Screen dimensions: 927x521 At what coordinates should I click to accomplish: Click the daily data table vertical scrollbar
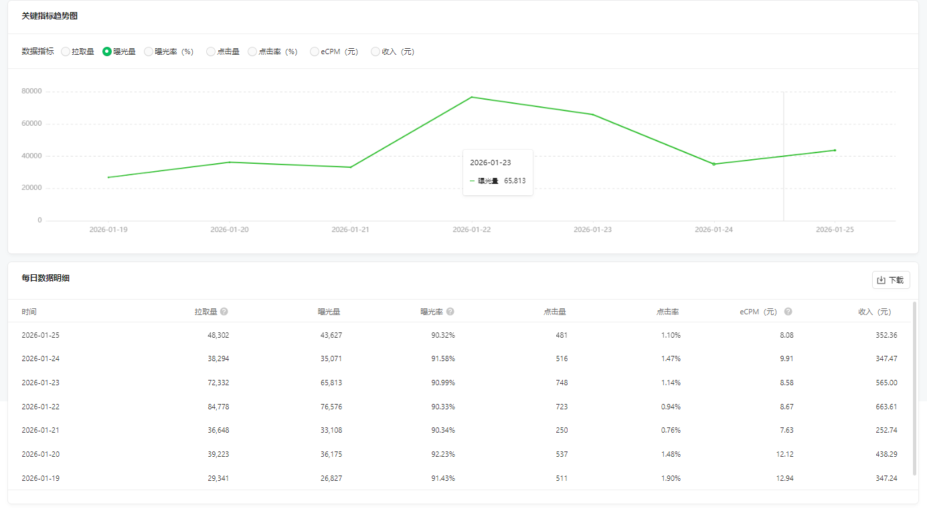click(915, 395)
